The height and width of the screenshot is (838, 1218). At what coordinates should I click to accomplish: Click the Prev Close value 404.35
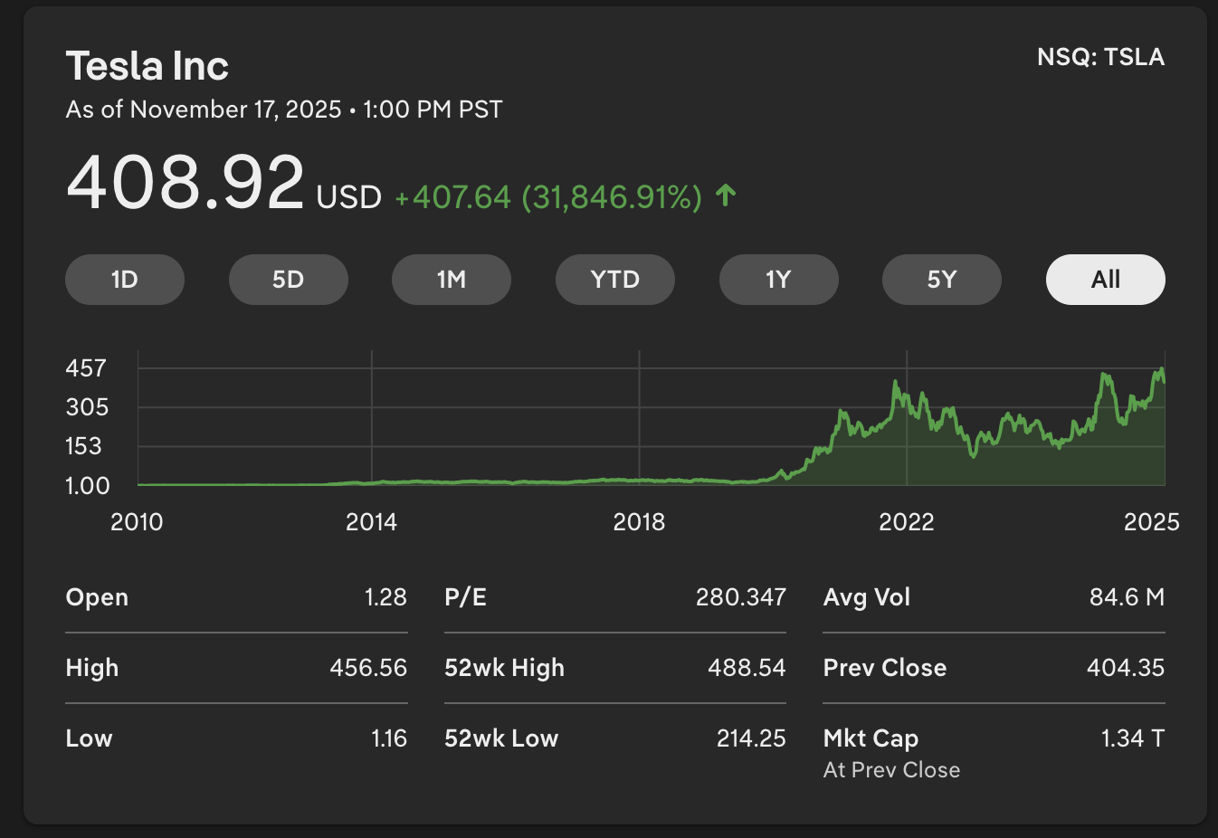(x=1125, y=668)
